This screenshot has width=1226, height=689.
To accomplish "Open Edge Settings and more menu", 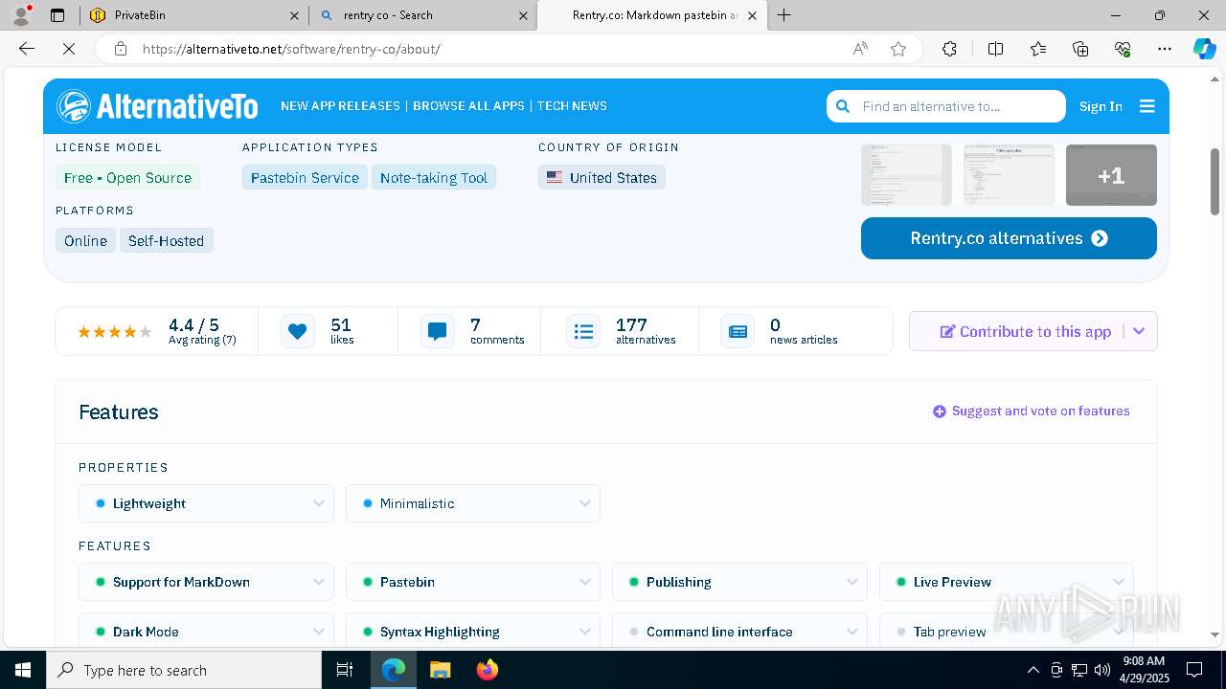I will pos(1165,49).
